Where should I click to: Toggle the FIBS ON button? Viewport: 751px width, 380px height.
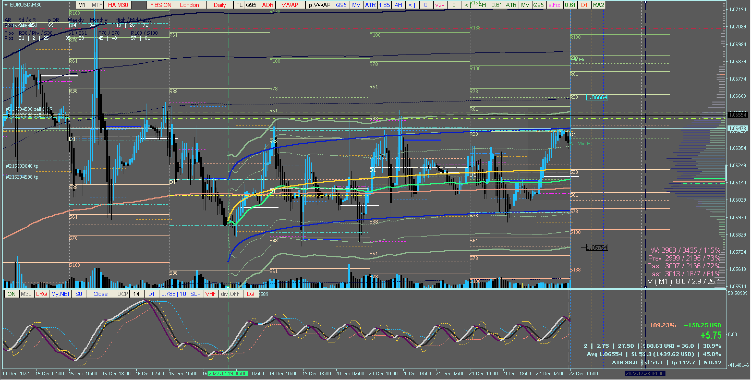(x=160, y=5)
